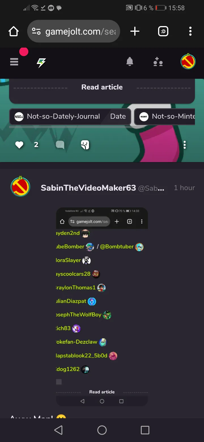Open the browser tab switcher
This screenshot has width=204, height=442.
pyautogui.click(x=163, y=31)
